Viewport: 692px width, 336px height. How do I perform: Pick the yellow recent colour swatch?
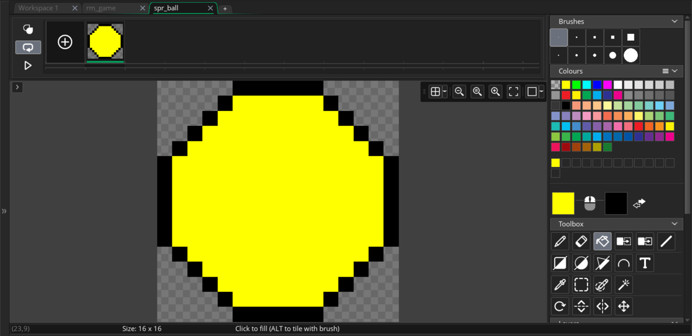555,163
